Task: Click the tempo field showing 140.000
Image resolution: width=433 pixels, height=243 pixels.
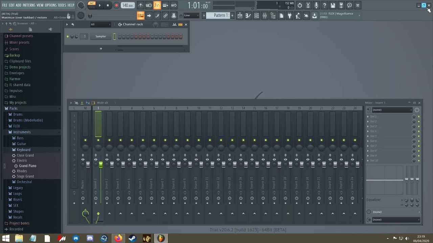Action: point(128,5)
